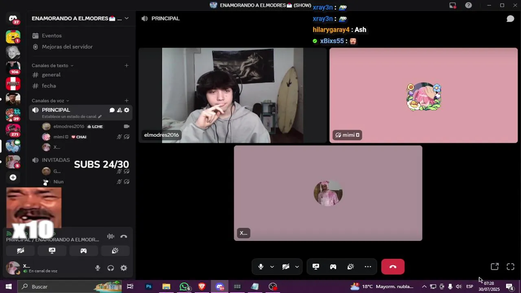Click the add a server plus icon

(x=13, y=177)
